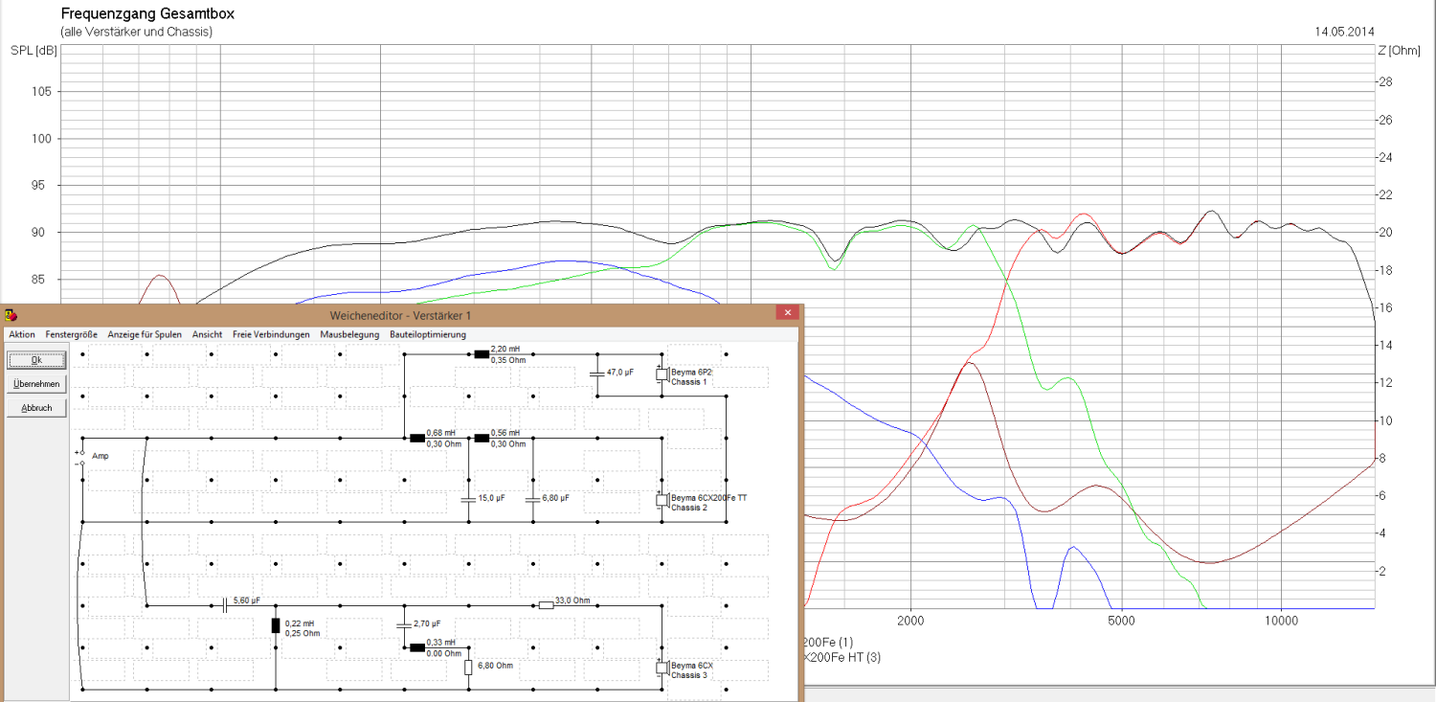
Task: Click the 0,68 mH inductor symbol
Action: pos(417,439)
